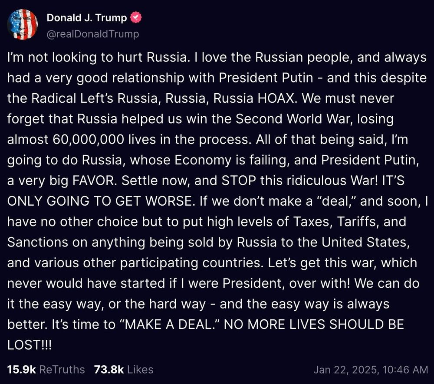Screen dimensions: 434x384
Task: Click the final word LOST!!!
Action: [30, 345]
